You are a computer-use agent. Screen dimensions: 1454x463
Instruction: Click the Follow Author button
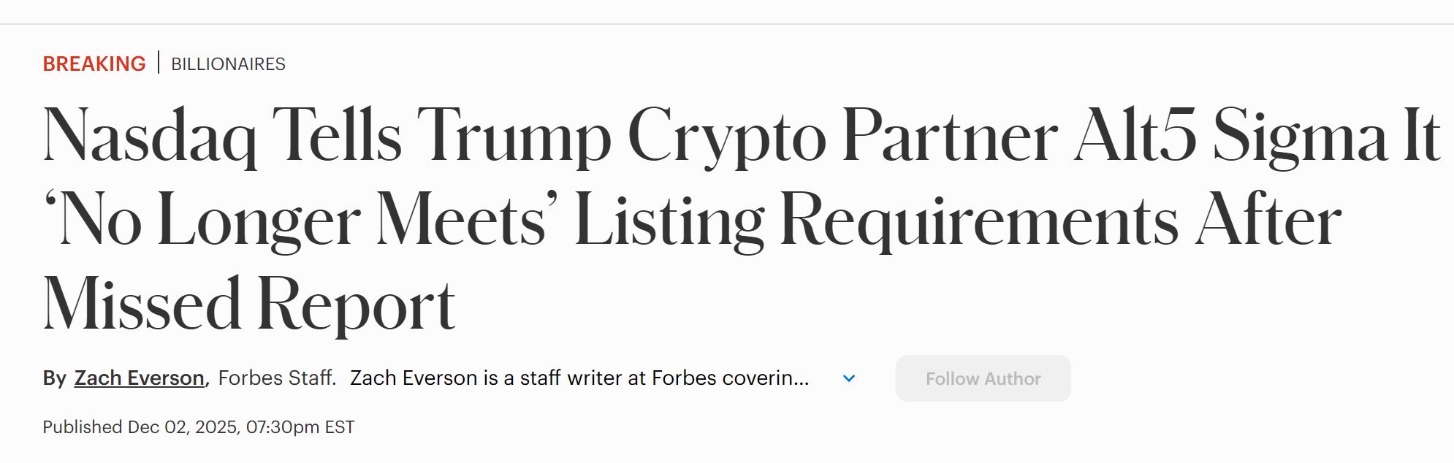(x=983, y=378)
